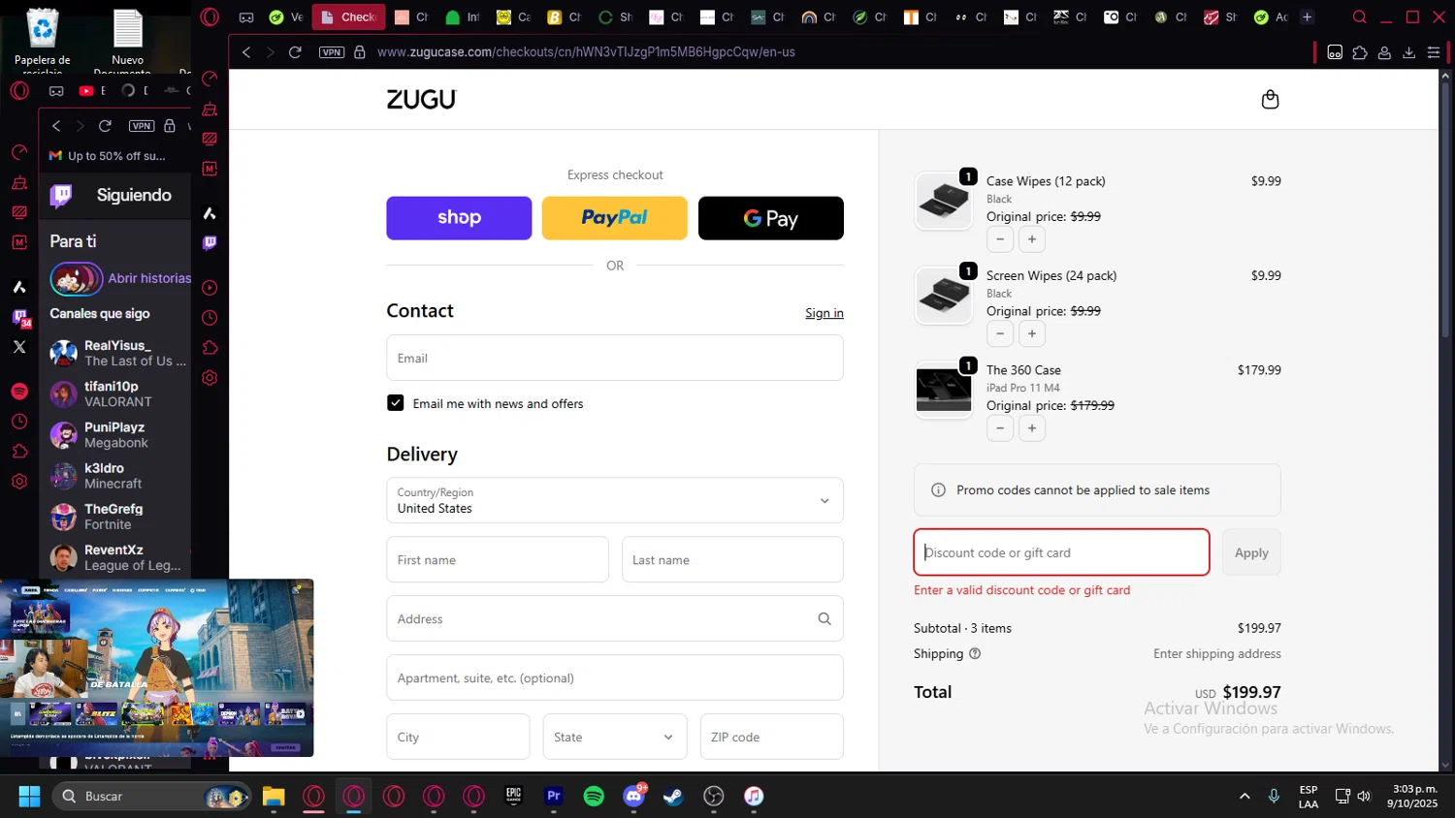Increase quantity of Screen Wipes (24 pack)
1455x818 pixels.
click(x=1032, y=333)
